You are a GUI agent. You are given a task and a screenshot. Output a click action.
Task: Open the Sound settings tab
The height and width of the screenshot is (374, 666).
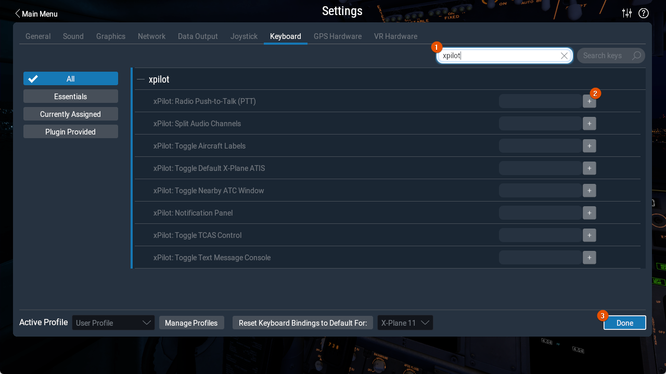(73, 36)
